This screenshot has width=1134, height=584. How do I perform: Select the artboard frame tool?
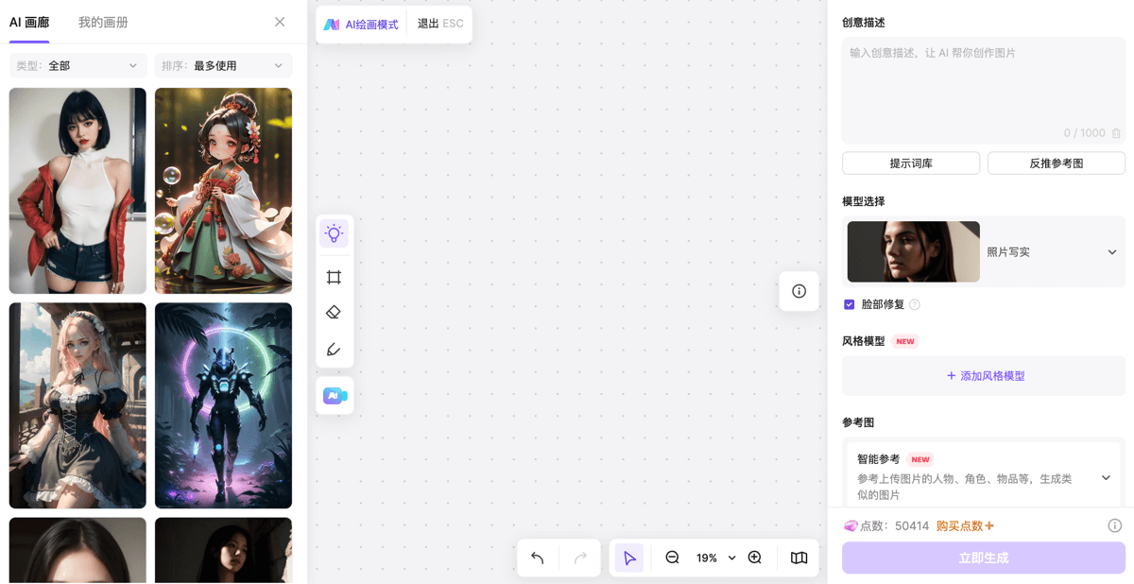tap(334, 277)
